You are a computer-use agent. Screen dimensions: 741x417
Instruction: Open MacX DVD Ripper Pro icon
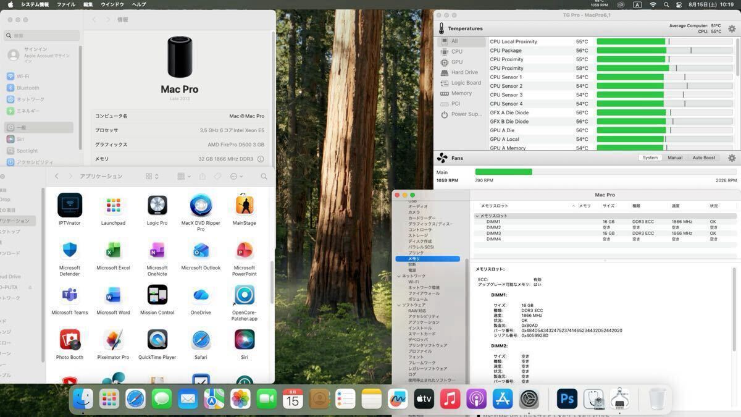pyautogui.click(x=201, y=205)
